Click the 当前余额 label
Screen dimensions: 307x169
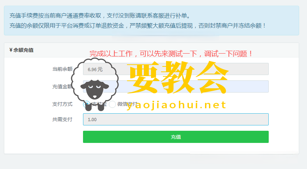[62, 69]
